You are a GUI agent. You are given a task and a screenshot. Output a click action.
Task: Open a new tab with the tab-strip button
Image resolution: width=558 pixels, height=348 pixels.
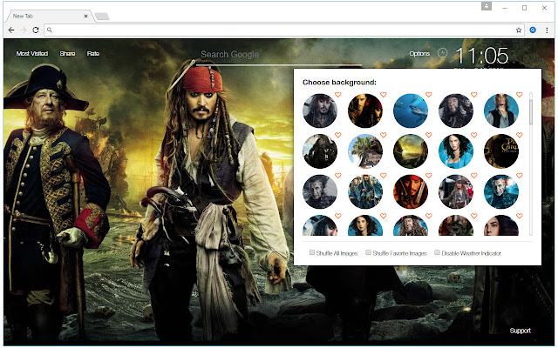pyautogui.click(x=102, y=17)
